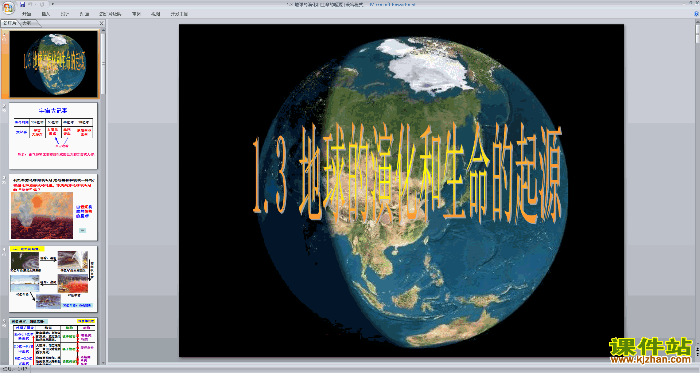
Task: Select the 幻灯片 tab in the left pane
Action: point(10,23)
